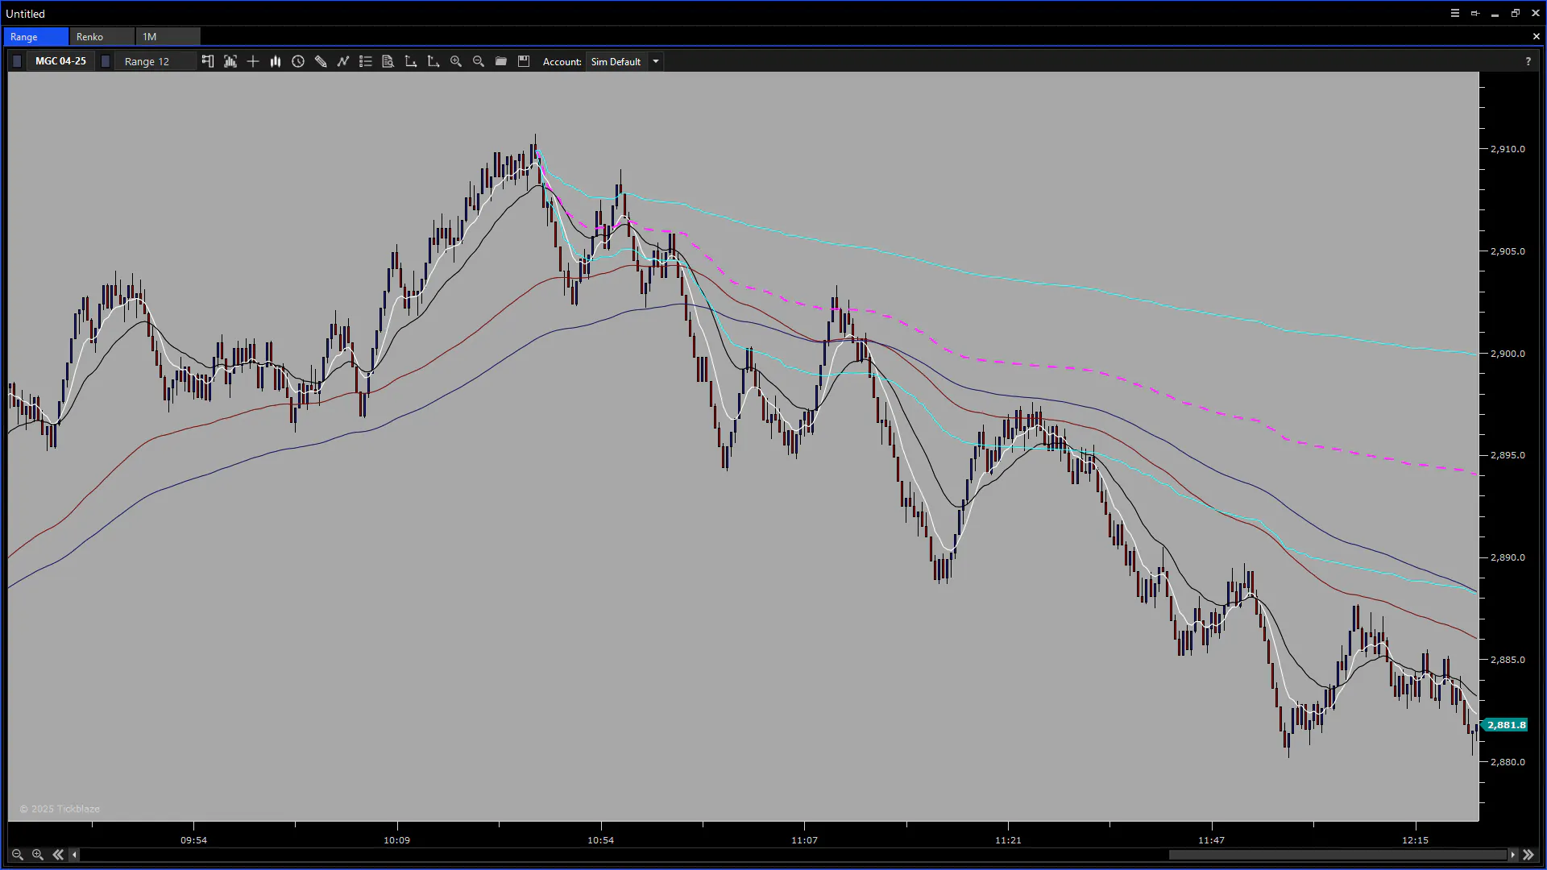This screenshot has height=870, width=1547.
Task: Select the crosshair cursor tool
Action: 253,61
